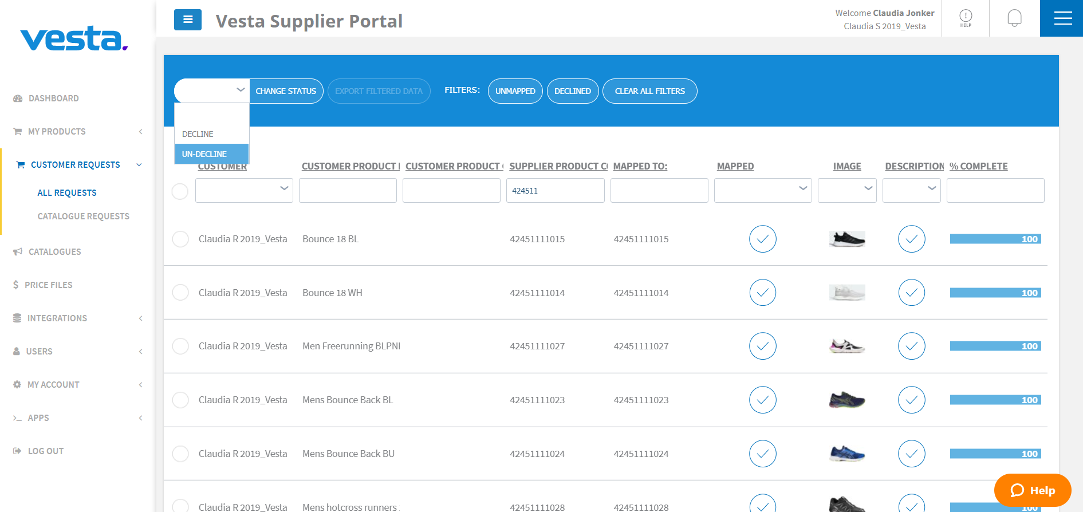
Task: Click progress bar for Bounce 18 BL
Action: click(995, 239)
